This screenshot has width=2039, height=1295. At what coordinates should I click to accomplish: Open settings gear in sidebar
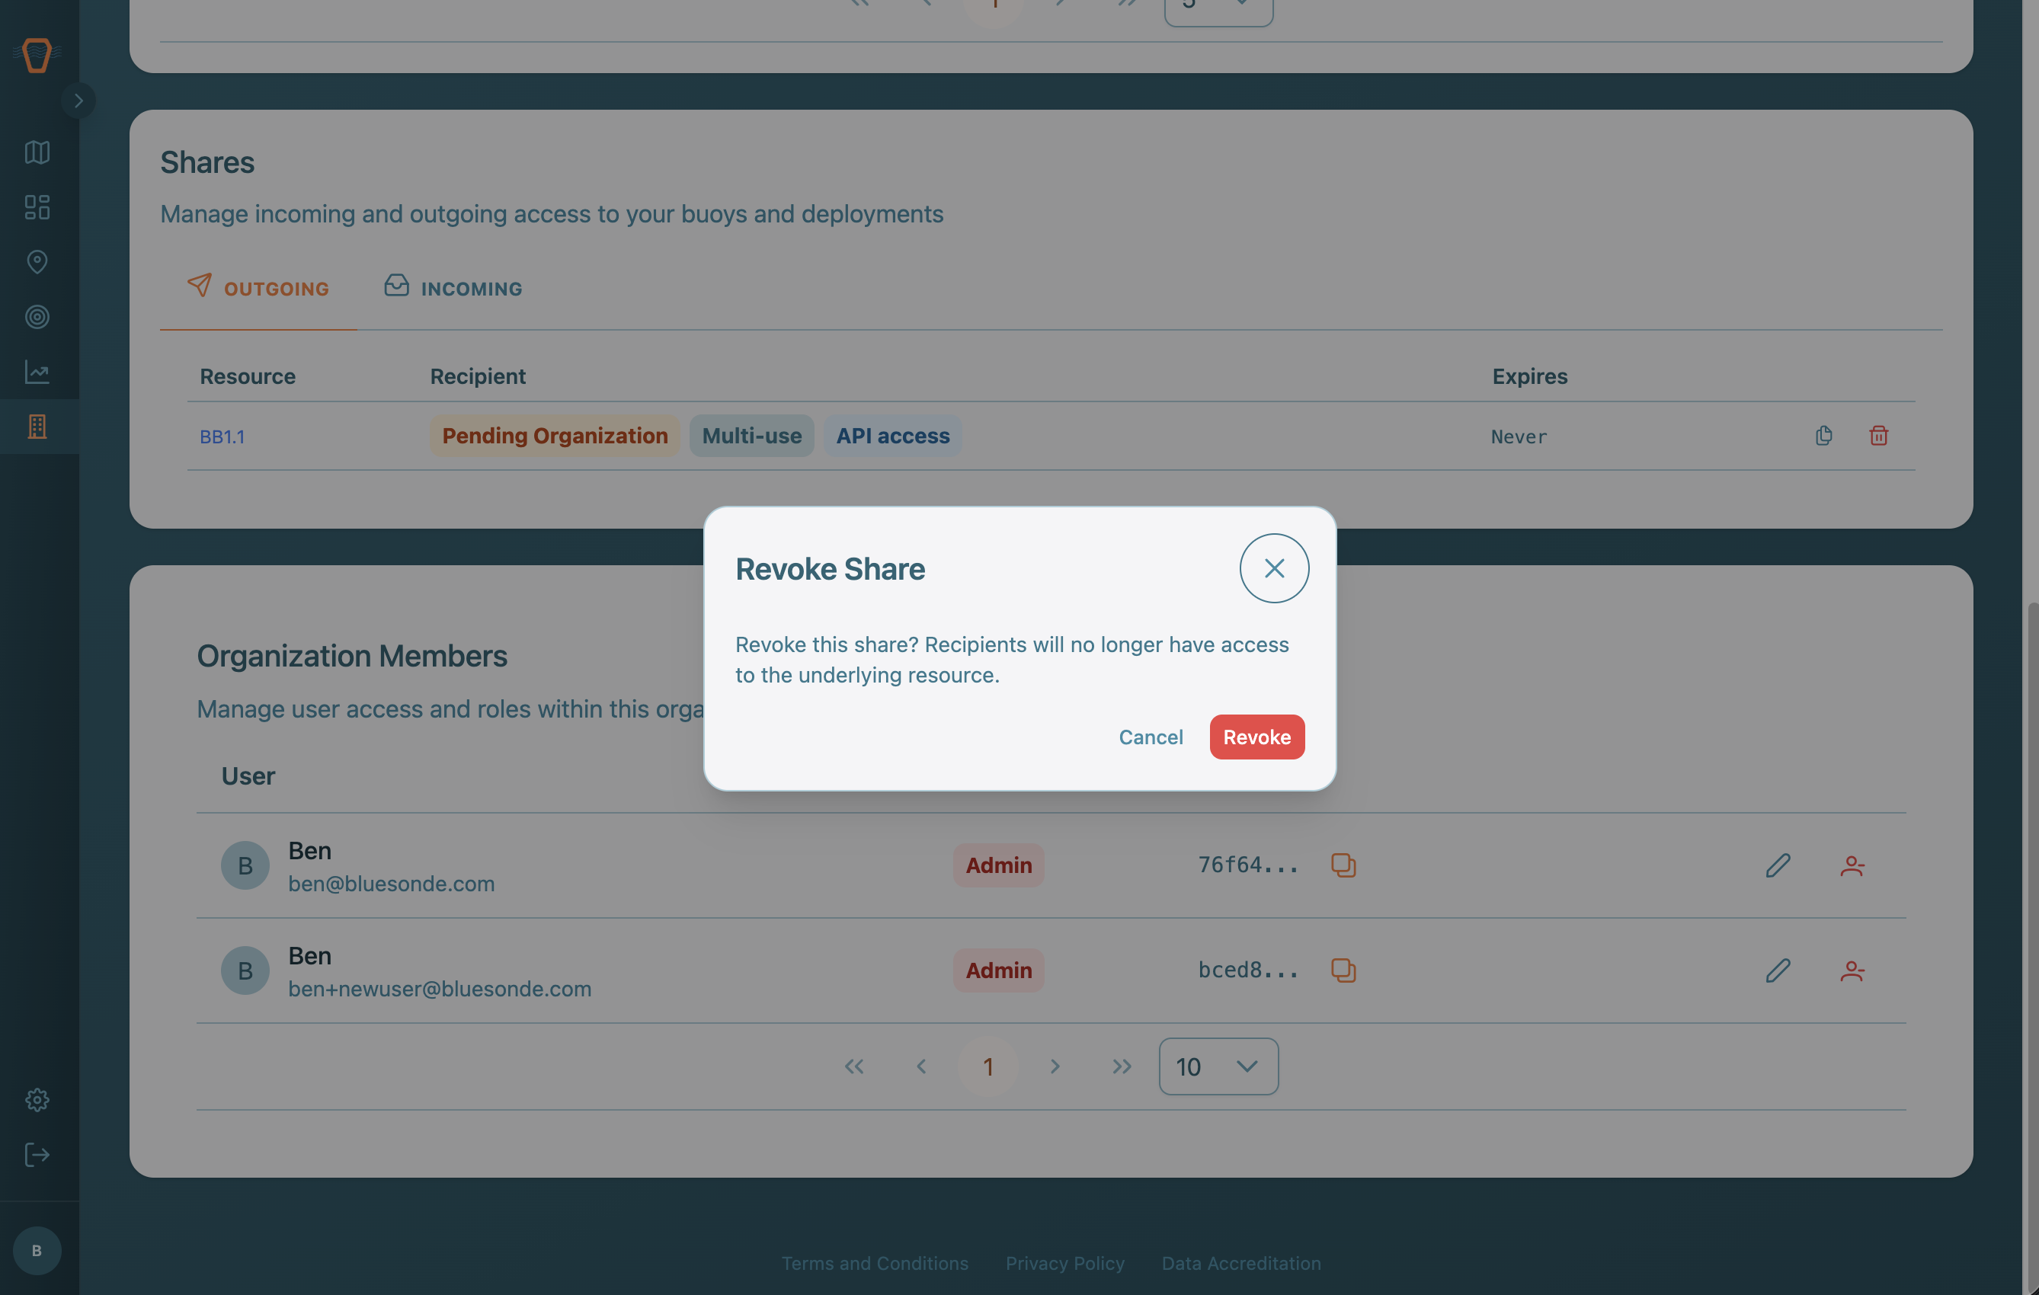click(x=37, y=1099)
